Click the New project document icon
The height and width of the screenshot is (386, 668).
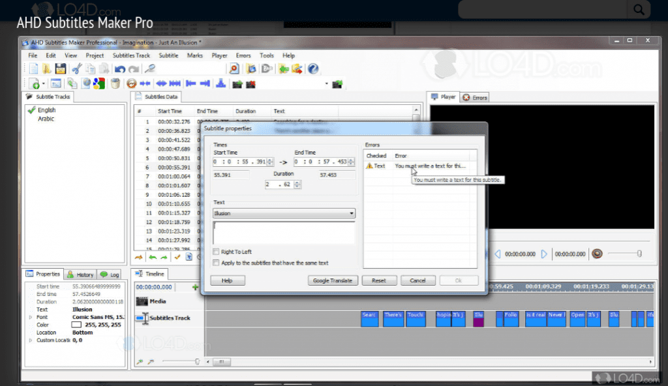[33, 69]
